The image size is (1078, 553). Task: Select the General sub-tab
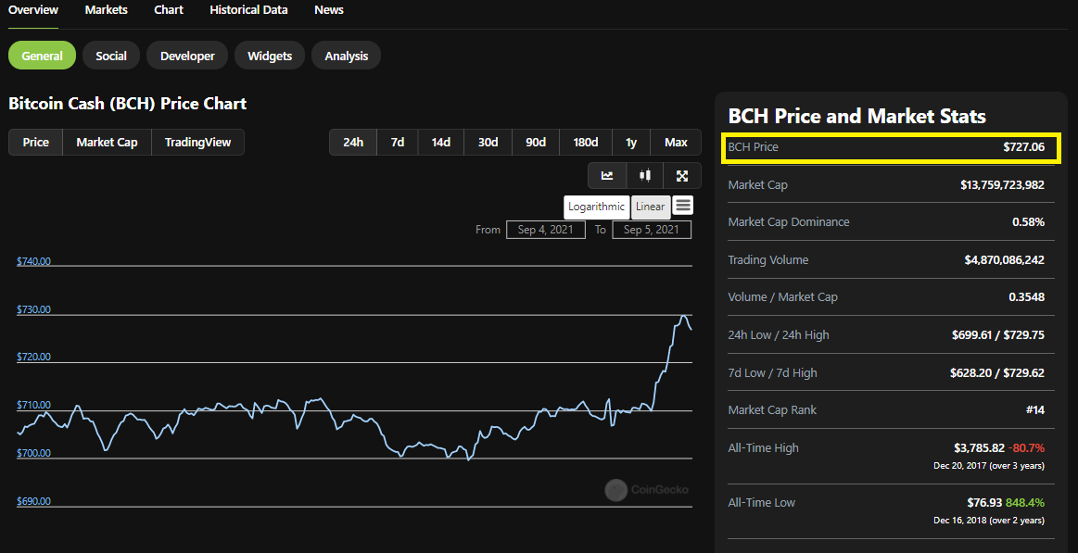coord(42,56)
